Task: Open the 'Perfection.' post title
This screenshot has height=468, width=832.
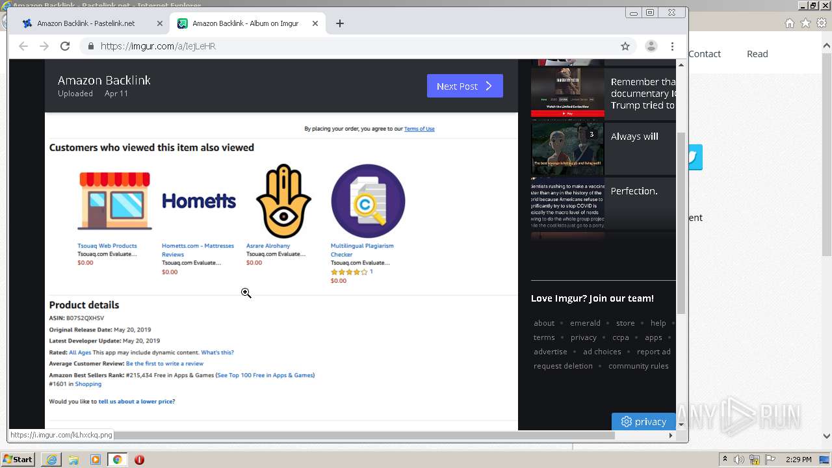Action: [634, 191]
